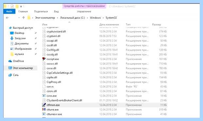Click the System32 breadcrumb segment
Viewport: 203px width, 121px height.
111,18
